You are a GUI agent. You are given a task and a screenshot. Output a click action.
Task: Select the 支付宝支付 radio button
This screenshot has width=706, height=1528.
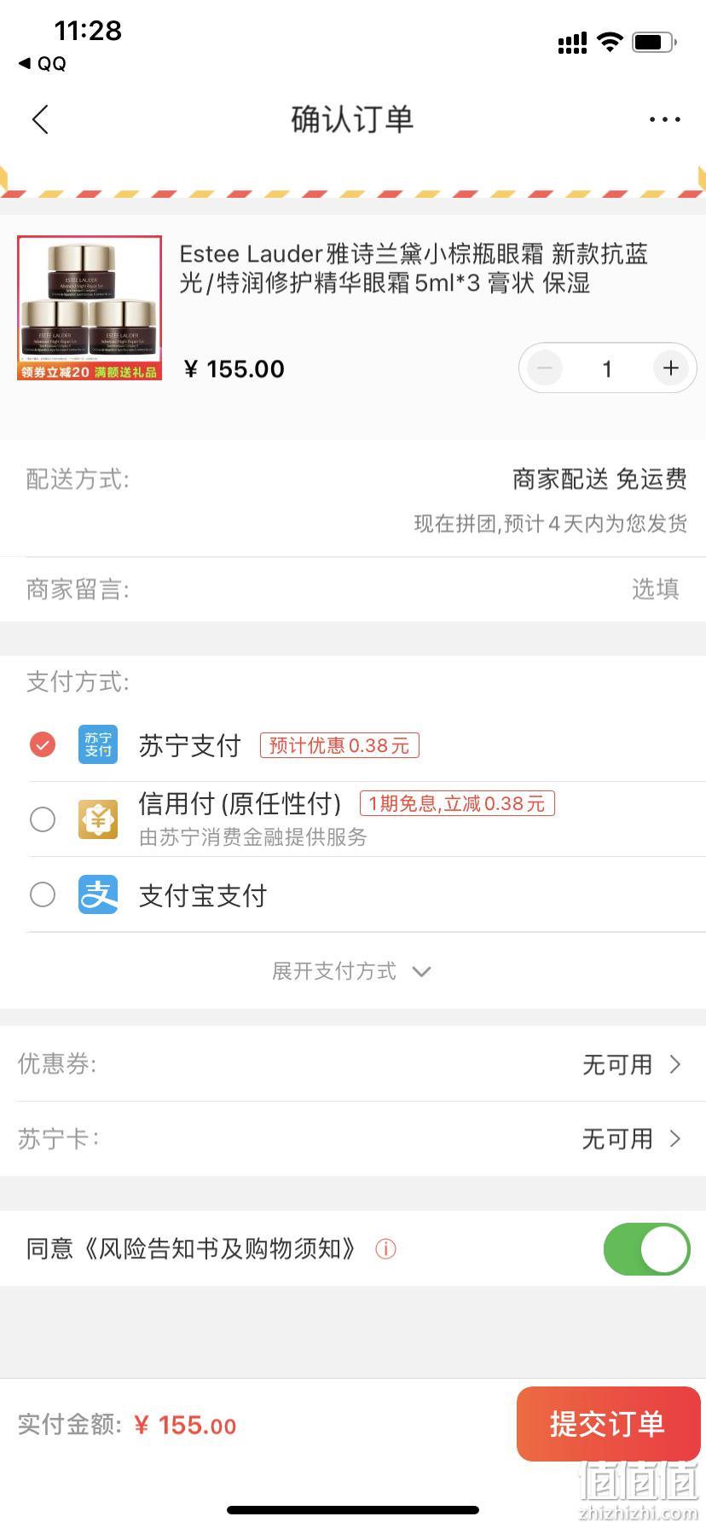coord(43,894)
